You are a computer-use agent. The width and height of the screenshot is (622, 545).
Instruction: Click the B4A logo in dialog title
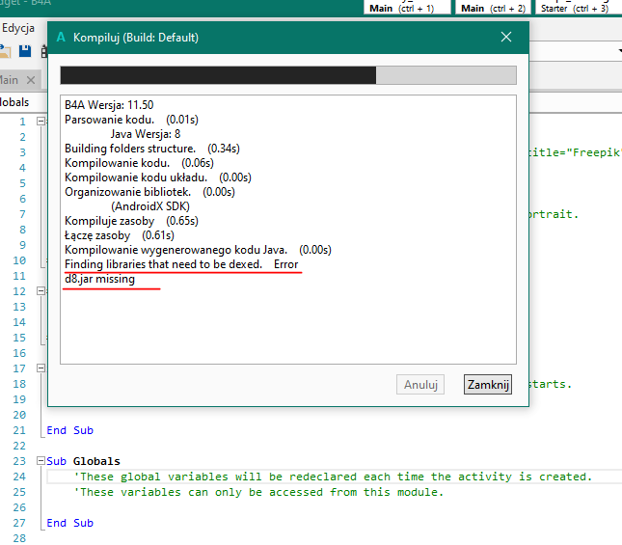62,38
